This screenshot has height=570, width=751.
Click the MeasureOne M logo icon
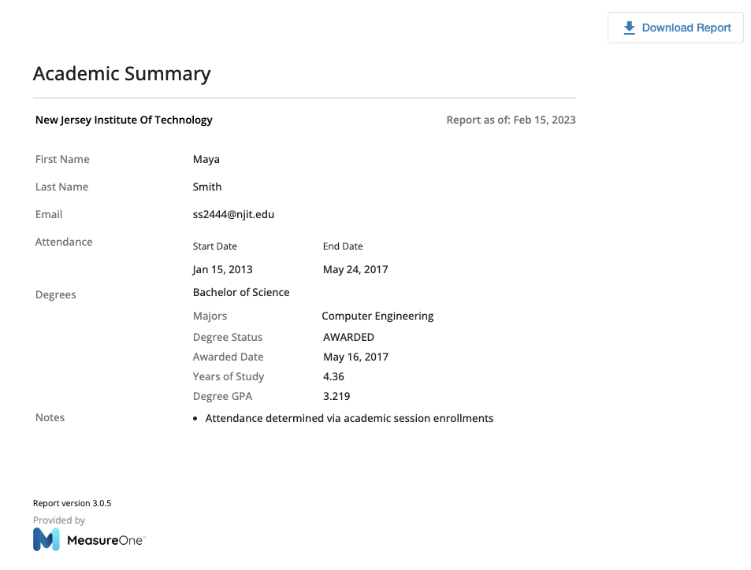[x=46, y=539]
